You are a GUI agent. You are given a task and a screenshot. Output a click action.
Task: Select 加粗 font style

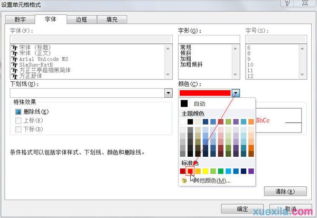coord(185,59)
